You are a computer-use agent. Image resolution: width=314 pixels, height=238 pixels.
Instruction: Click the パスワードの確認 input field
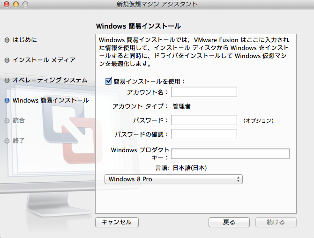point(204,134)
